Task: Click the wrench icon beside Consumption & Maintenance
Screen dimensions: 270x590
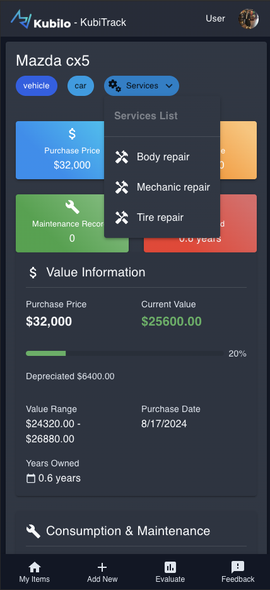Action: tap(33, 531)
